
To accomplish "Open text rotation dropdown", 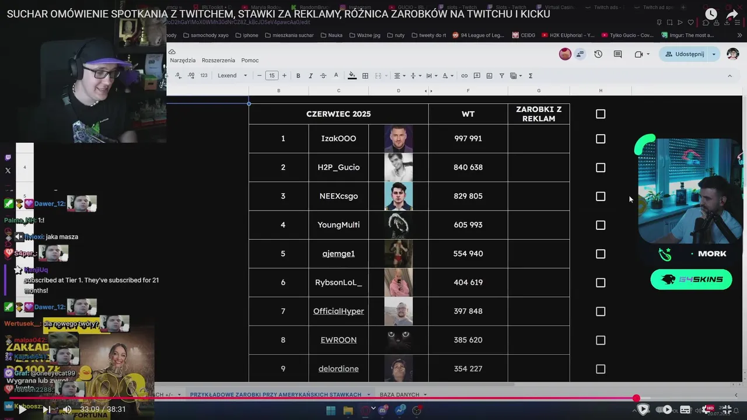I will click(x=447, y=76).
